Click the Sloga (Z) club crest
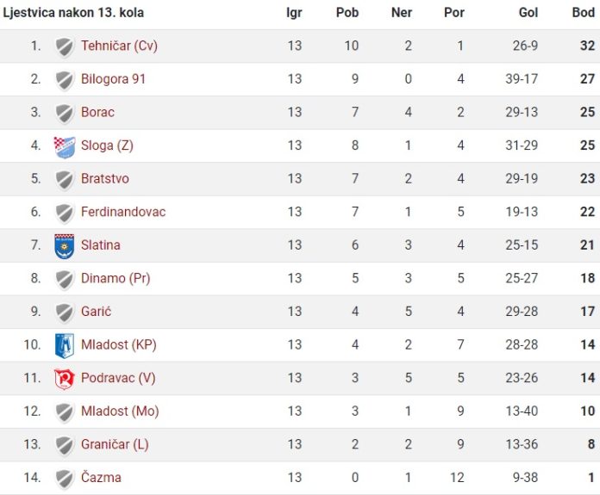This screenshot has width=600, height=495. click(x=65, y=146)
